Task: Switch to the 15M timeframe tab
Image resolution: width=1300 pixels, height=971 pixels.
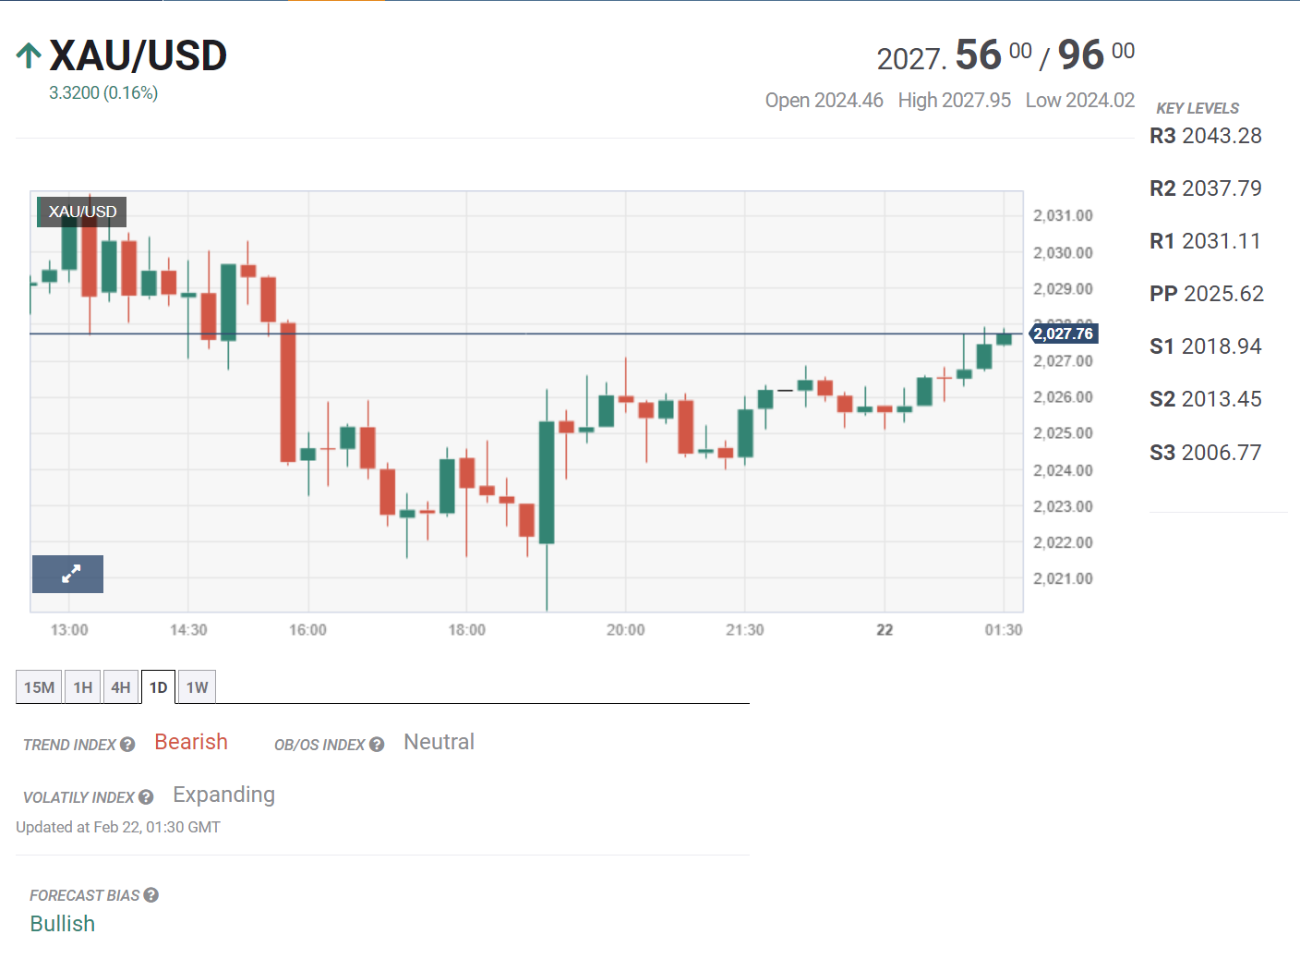Action: [x=39, y=687]
